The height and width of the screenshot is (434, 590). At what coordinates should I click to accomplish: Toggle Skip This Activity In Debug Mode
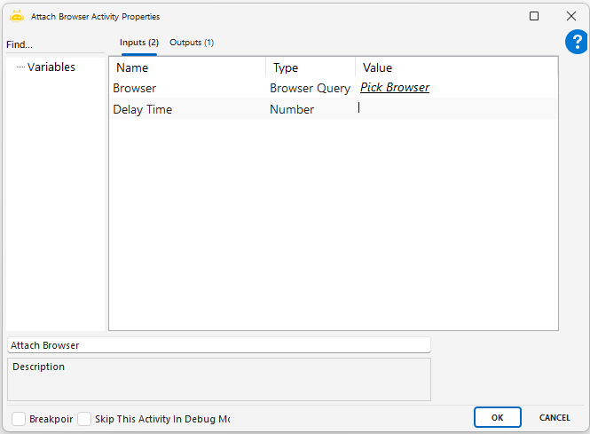[x=85, y=419]
